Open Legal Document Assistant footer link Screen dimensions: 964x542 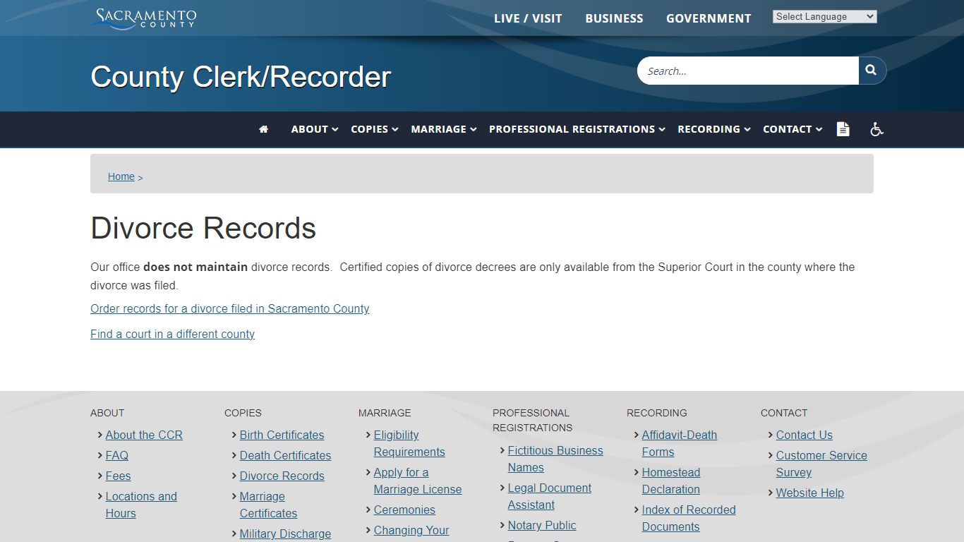[x=550, y=496]
